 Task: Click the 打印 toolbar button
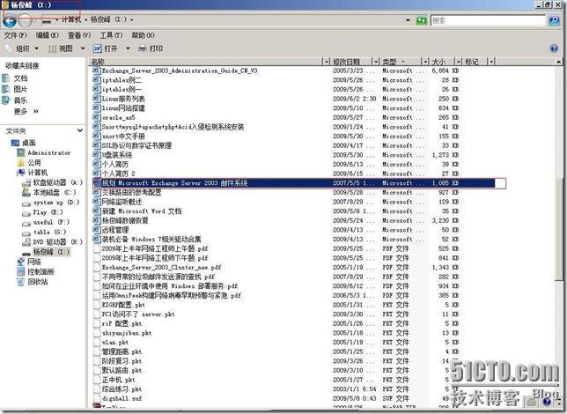(151, 48)
